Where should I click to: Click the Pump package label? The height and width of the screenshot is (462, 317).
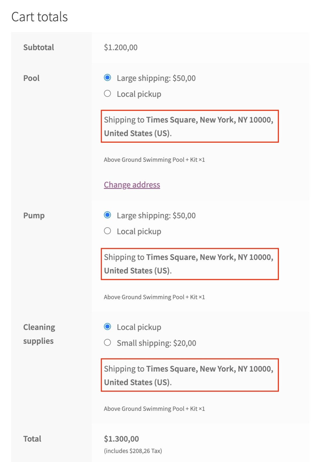click(34, 216)
